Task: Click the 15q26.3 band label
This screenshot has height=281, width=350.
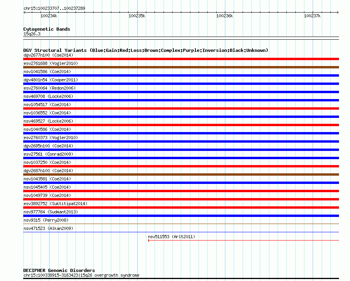Action: pos(32,34)
